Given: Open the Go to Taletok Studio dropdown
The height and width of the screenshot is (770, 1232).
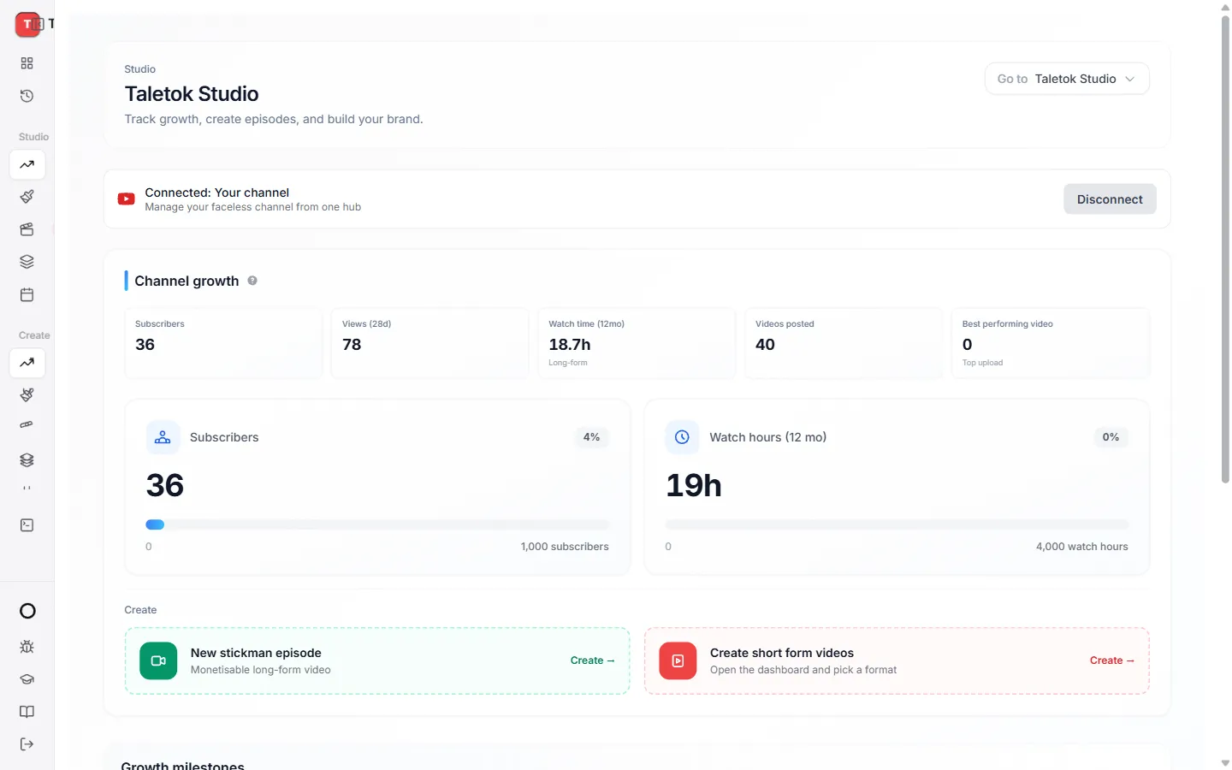Looking at the screenshot, I should point(1067,79).
